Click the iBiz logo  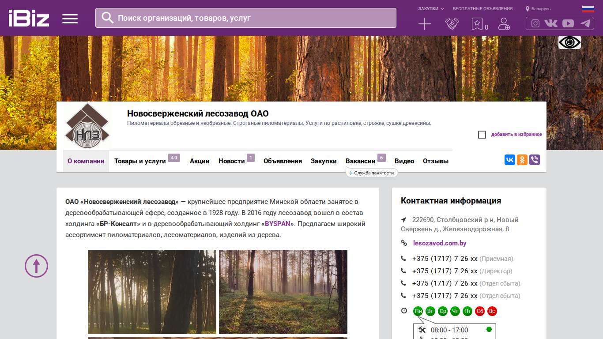[29, 18]
